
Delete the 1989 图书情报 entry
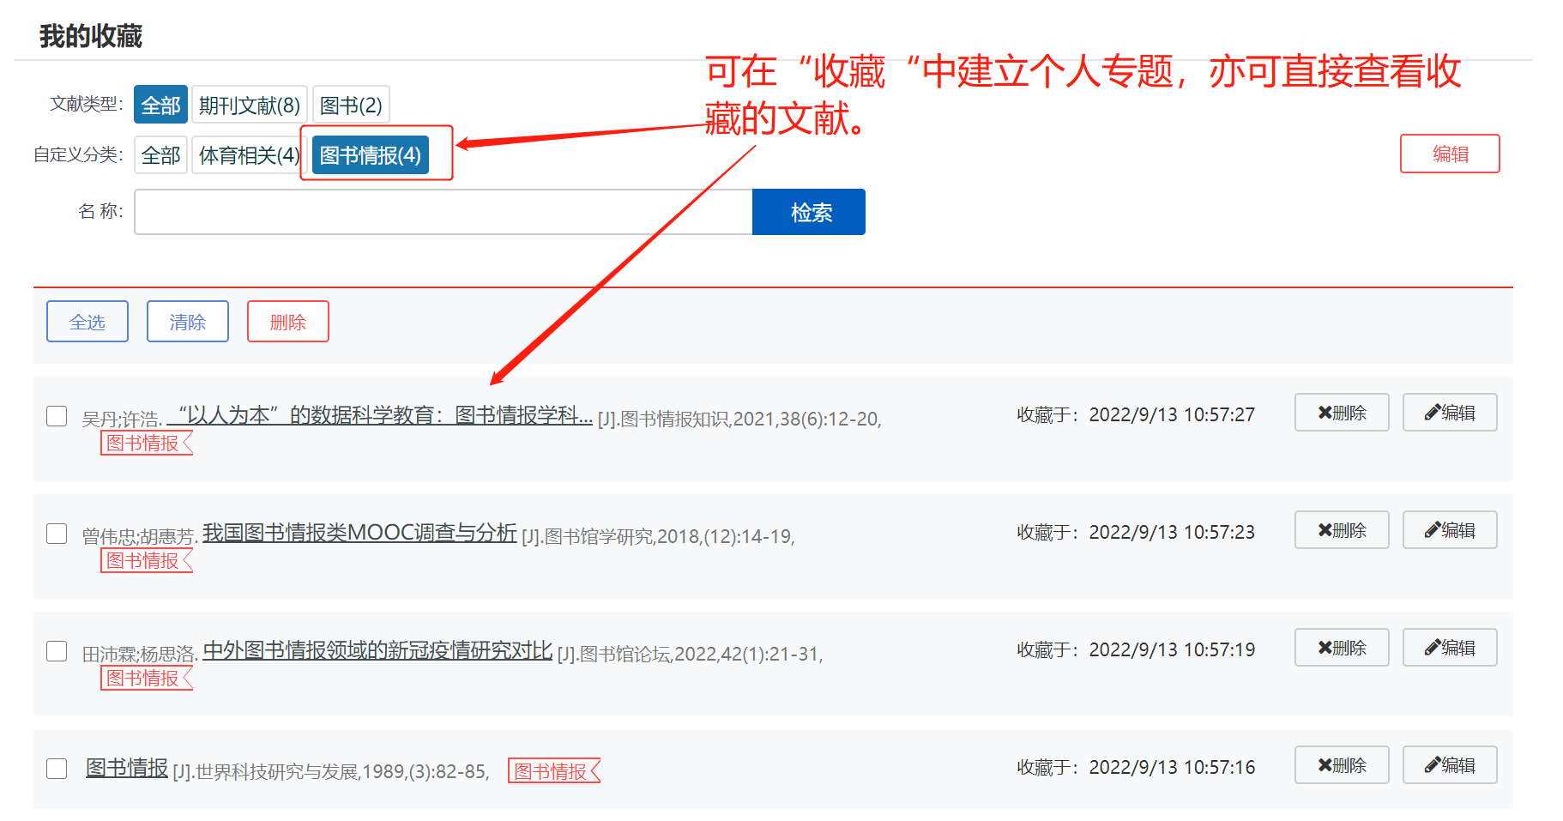point(1341,765)
